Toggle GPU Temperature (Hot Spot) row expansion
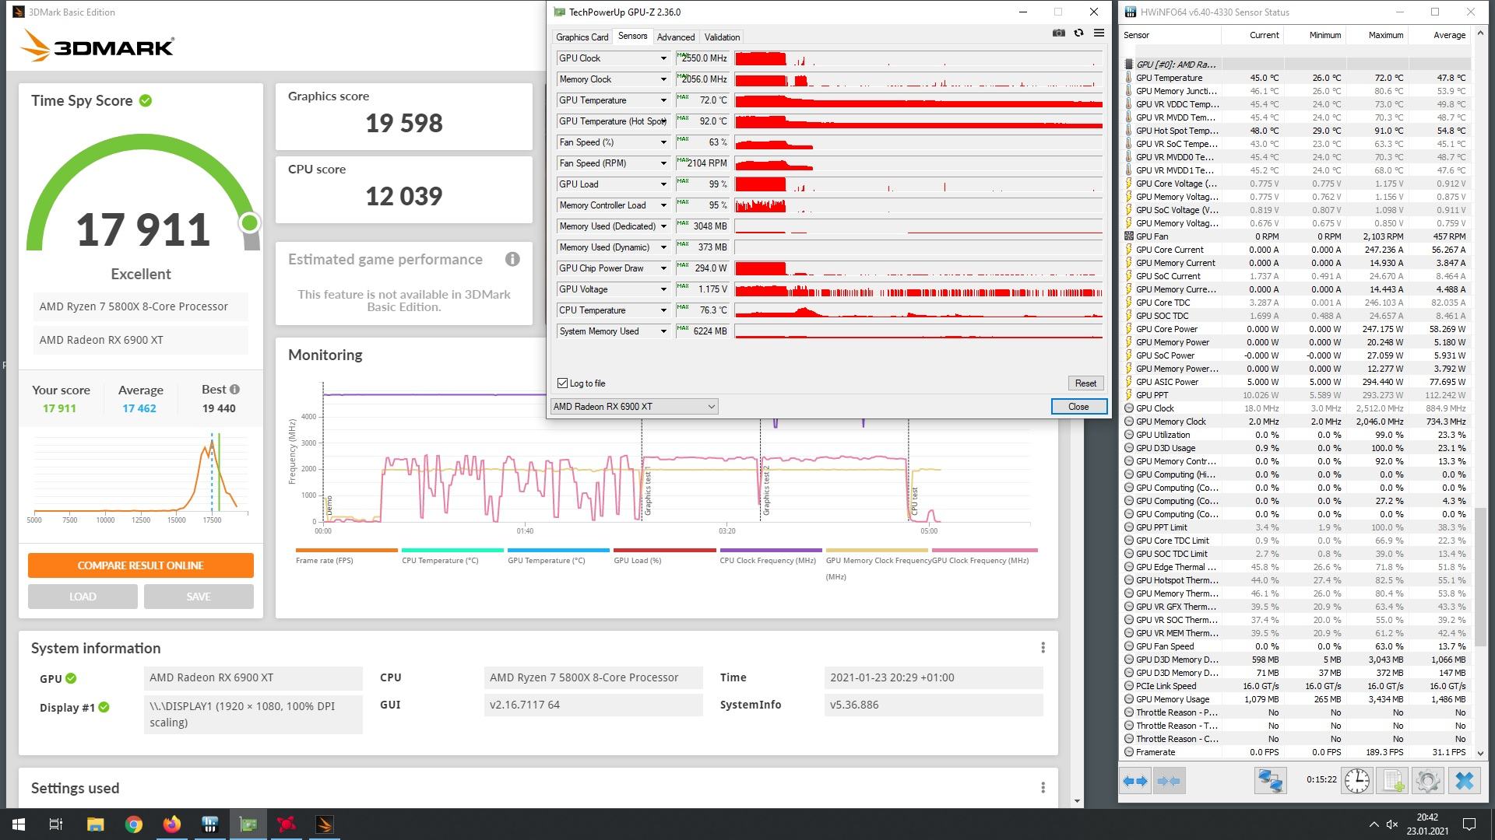 664,121
